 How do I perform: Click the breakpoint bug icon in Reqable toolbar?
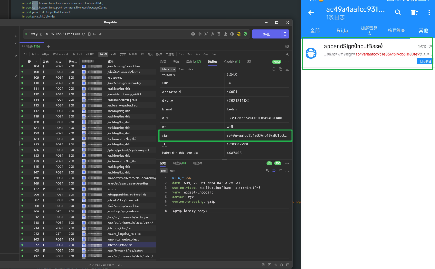213,34
